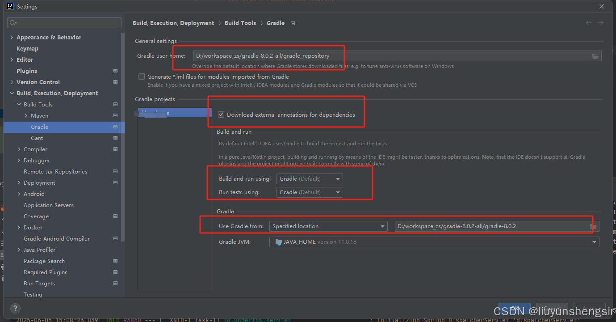Screen dimensions: 616x322
Task: Click project-level icon beside Required Plugins
Action: click(x=115, y=272)
